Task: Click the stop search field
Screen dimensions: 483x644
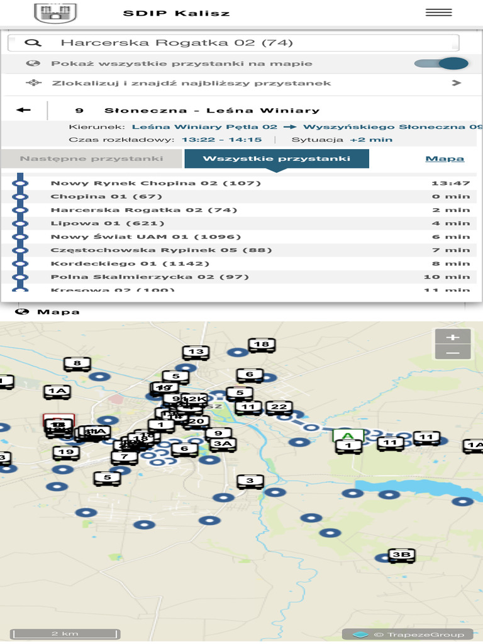Action: [x=233, y=43]
